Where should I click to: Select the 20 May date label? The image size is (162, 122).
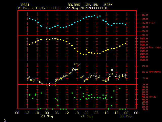coord(47,116)
